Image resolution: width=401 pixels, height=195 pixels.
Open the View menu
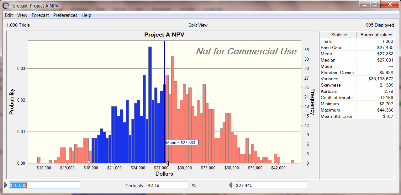point(22,15)
